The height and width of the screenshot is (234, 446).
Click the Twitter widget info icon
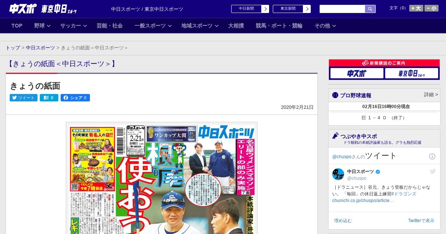(x=432, y=156)
